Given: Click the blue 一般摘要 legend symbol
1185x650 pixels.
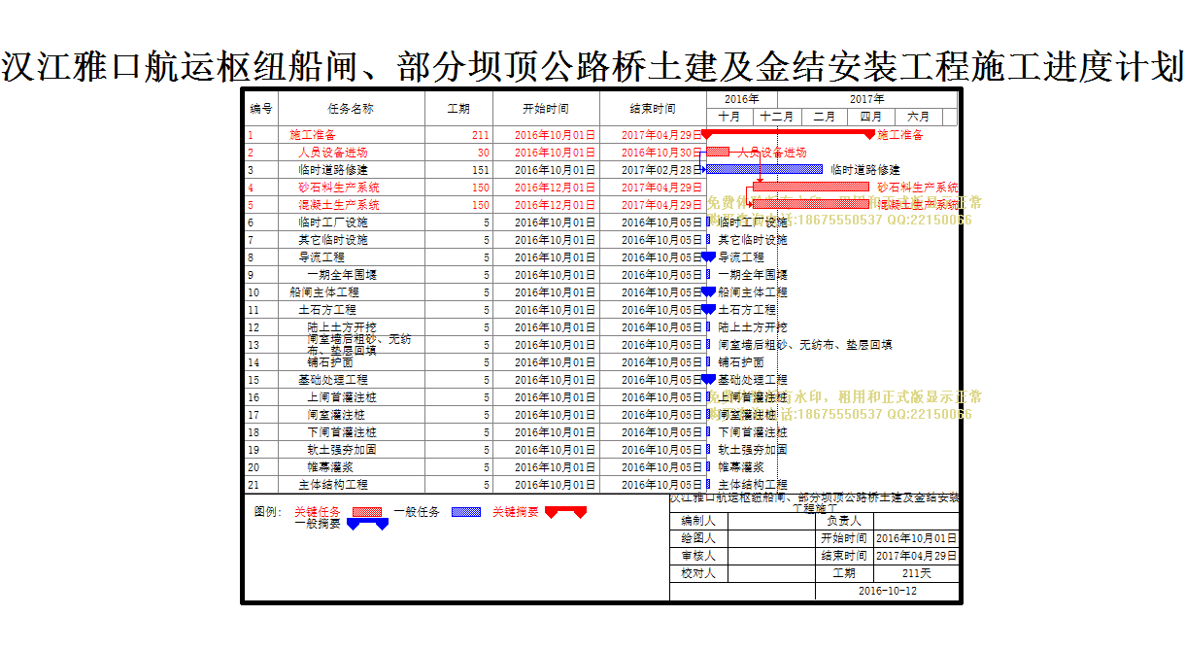Looking at the screenshot, I should [367, 524].
